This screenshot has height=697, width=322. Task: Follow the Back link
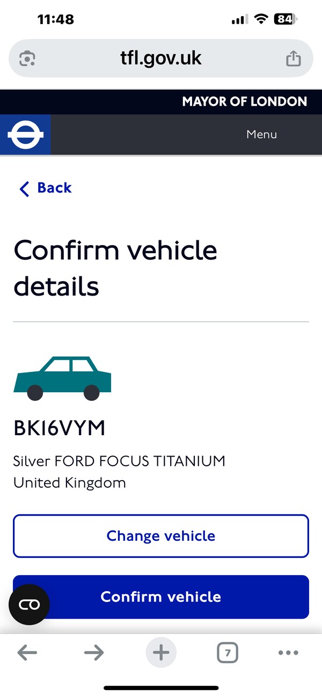tap(46, 188)
